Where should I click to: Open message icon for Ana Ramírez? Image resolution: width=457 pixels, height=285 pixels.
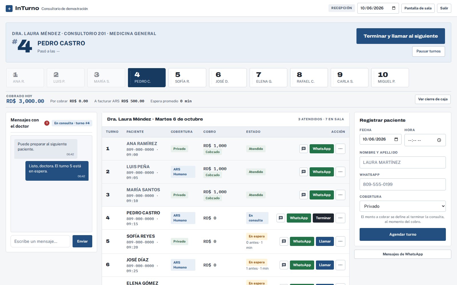point(304,148)
